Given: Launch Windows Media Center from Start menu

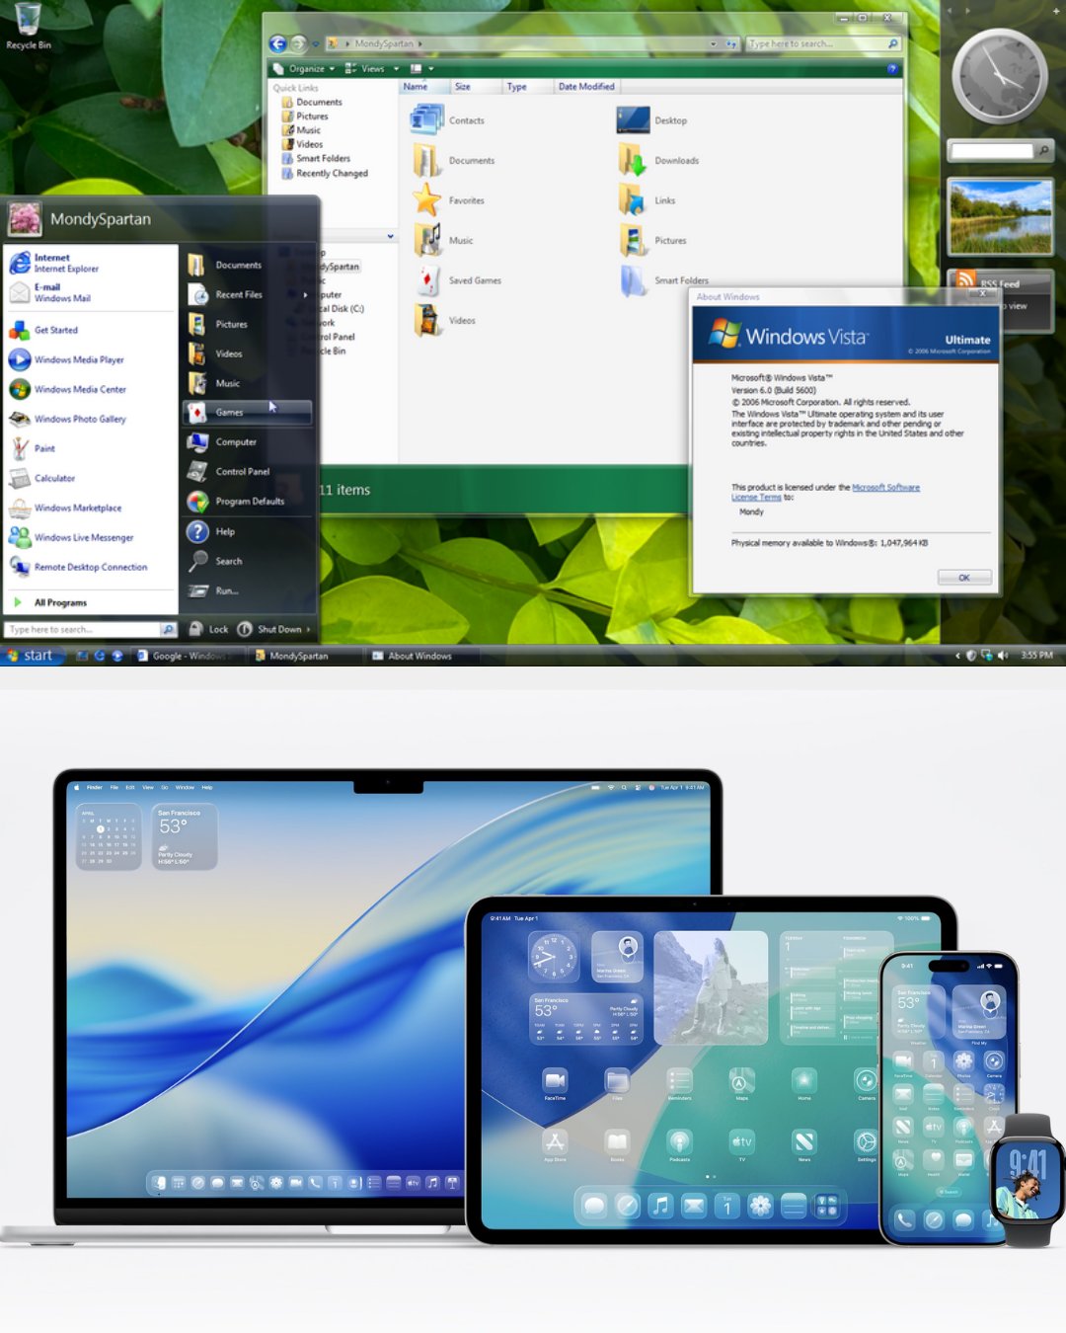Looking at the screenshot, I should point(67,389).
